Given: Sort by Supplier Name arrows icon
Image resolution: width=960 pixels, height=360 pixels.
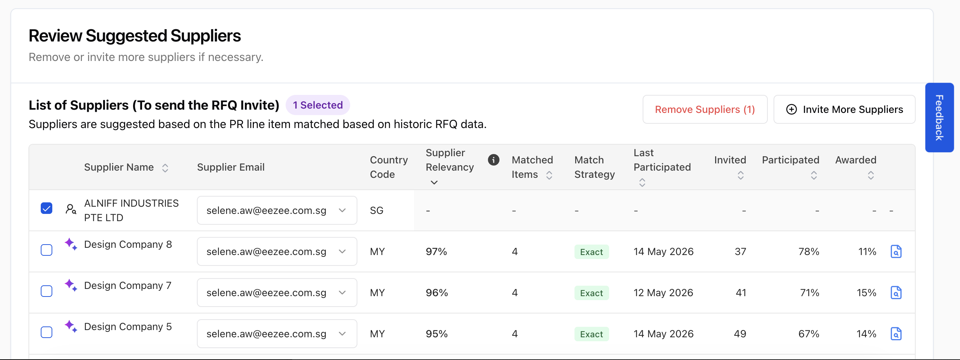Looking at the screenshot, I should [x=165, y=168].
